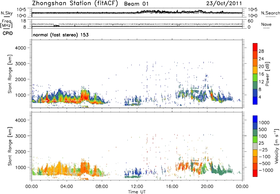Click the -500 label on the Velocity colorbar

click(265, 163)
